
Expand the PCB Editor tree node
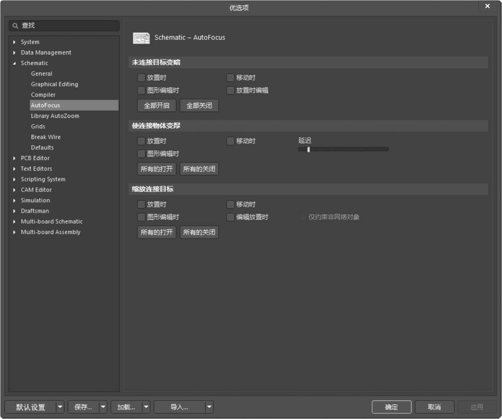click(x=15, y=158)
